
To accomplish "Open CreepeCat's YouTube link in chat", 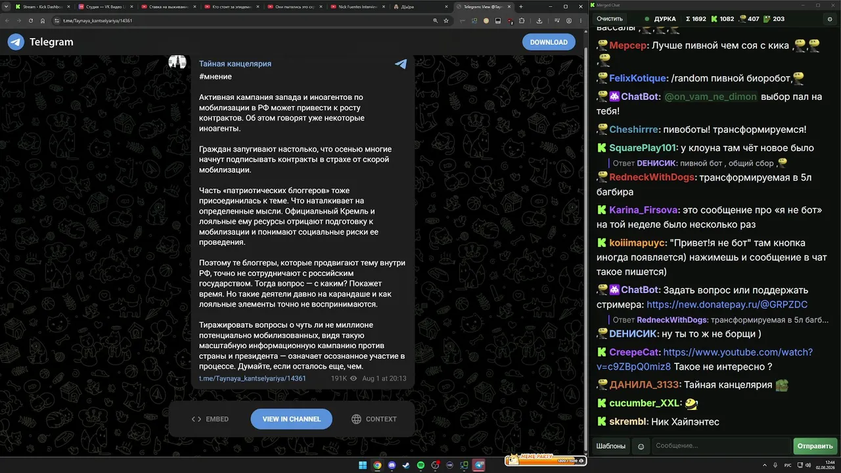I will pyautogui.click(x=705, y=359).
